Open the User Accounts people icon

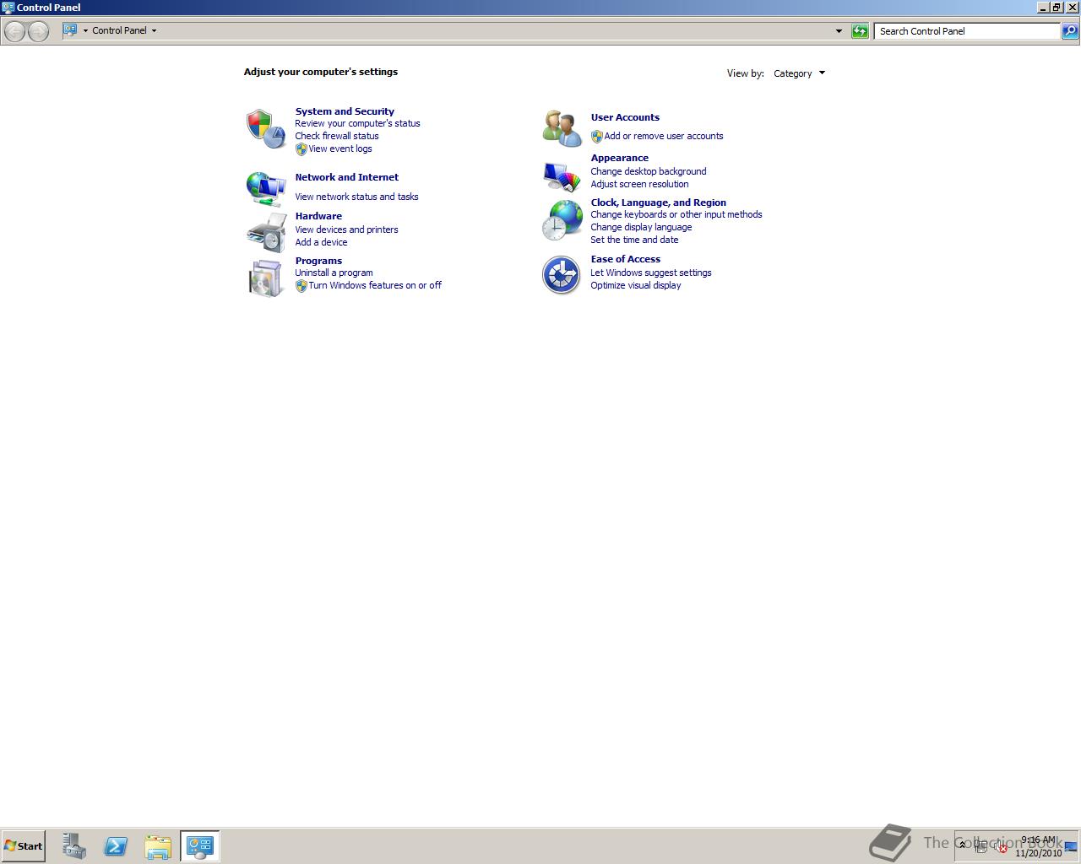tap(562, 128)
